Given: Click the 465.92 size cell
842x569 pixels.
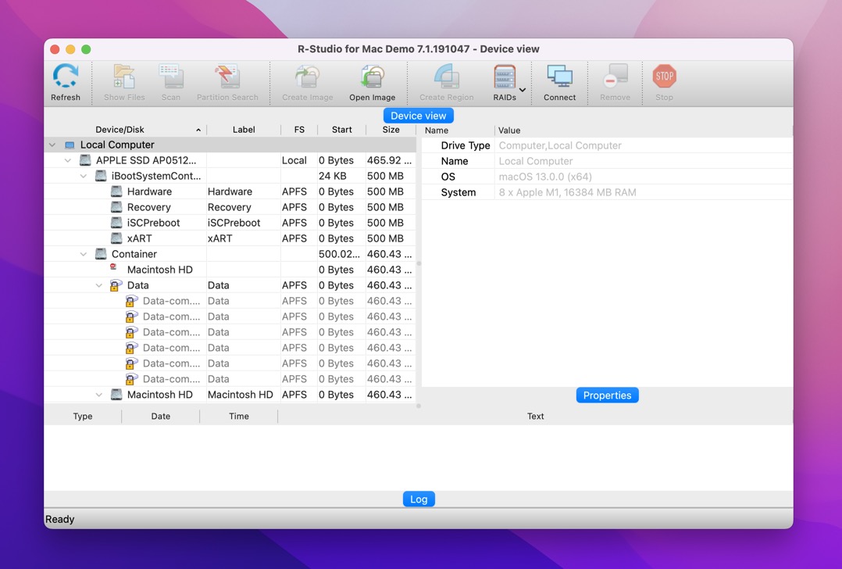Looking at the screenshot, I should [389, 160].
